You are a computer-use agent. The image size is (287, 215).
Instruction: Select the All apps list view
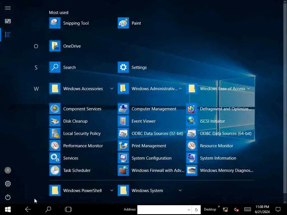pos(8,34)
